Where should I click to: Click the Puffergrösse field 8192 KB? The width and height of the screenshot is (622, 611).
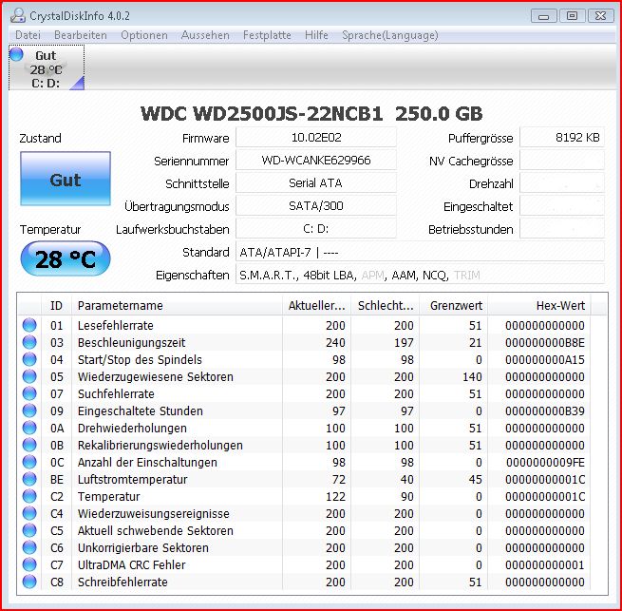click(x=562, y=138)
